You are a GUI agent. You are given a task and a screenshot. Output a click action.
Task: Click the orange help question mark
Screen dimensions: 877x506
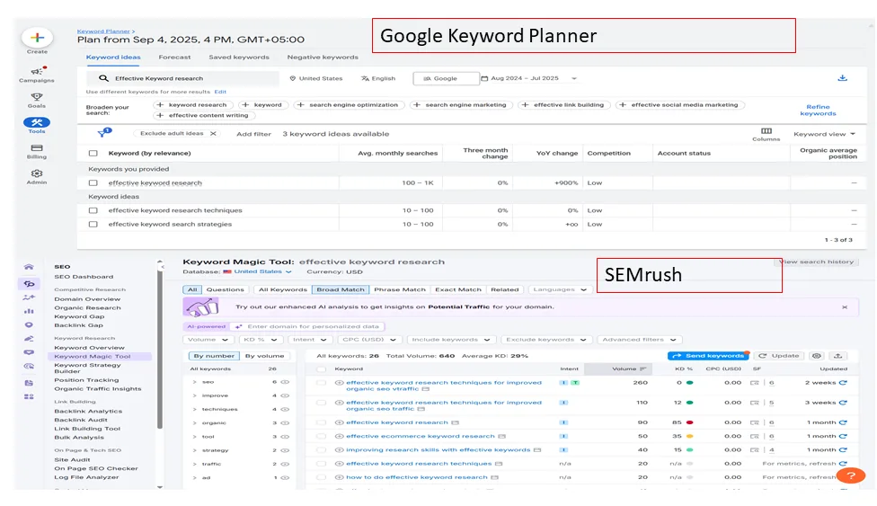(849, 475)
